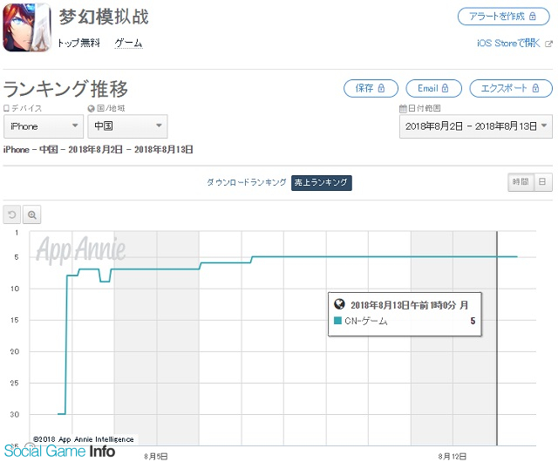This screenshot has height=462, width=558.
Task: Click the 8月5日 axis label
Action: click(x=156, y=456)
